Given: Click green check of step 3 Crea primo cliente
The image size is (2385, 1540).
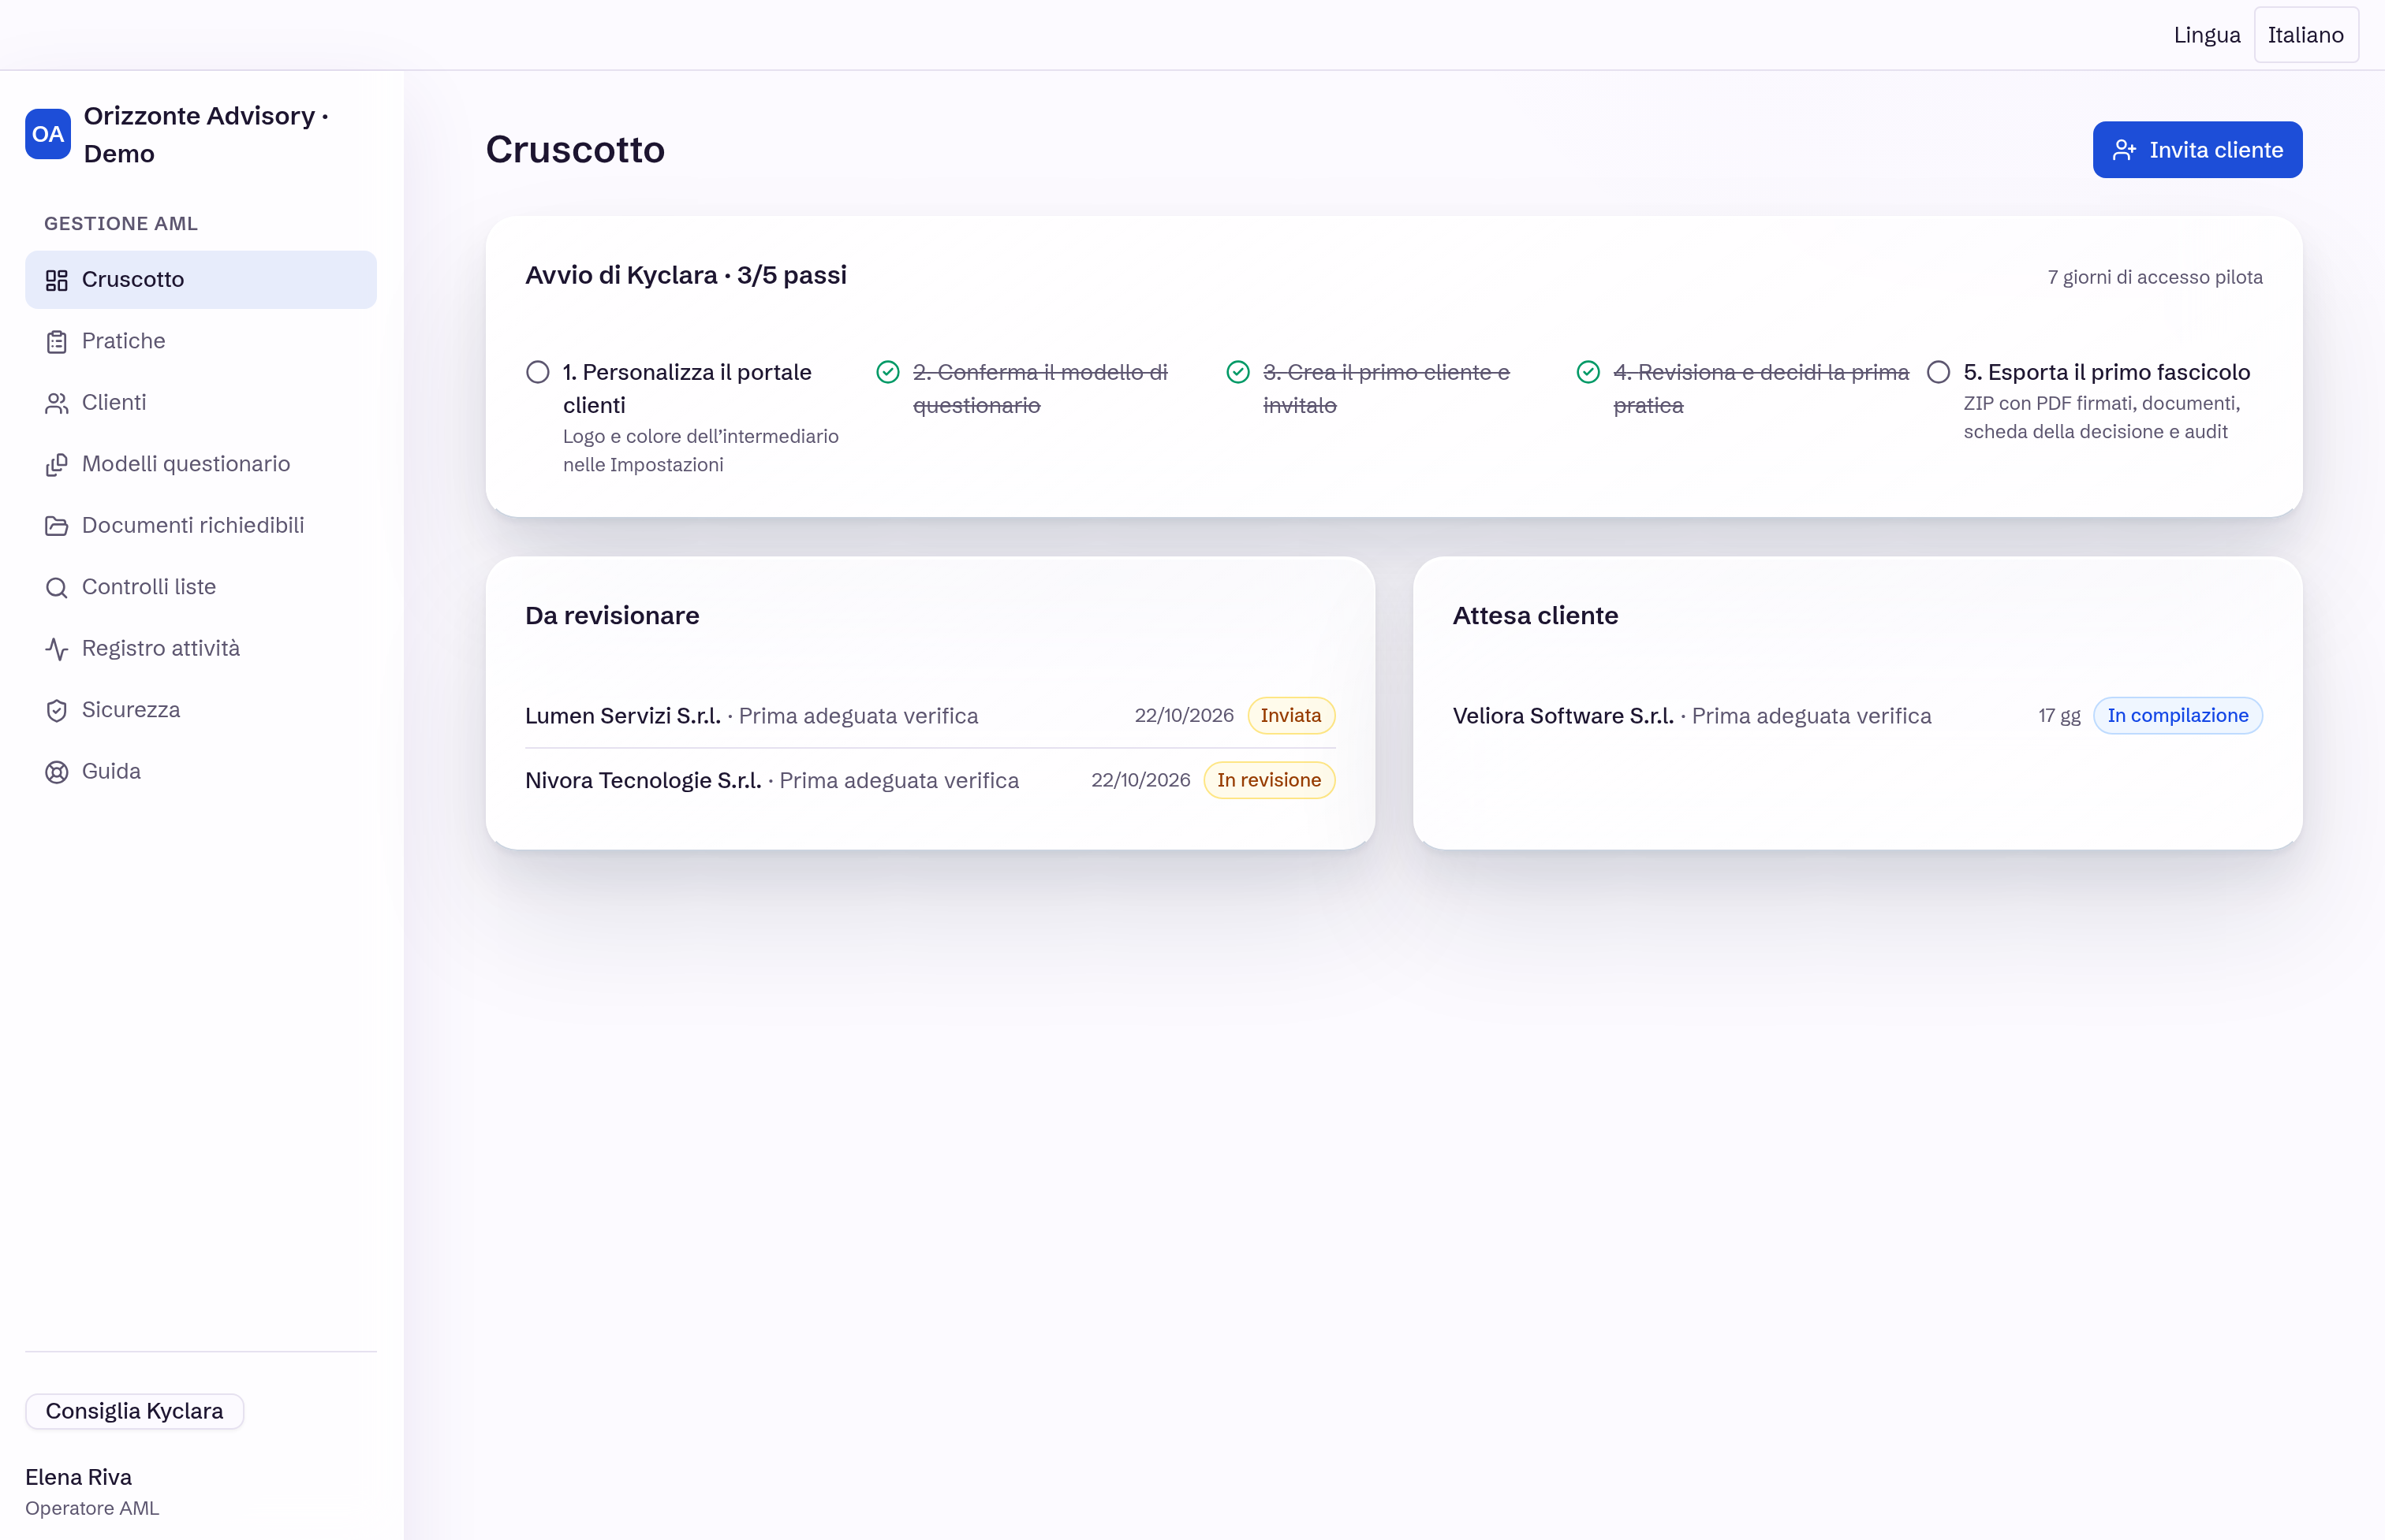Looking at the screenshot, I should [1238, 372].
